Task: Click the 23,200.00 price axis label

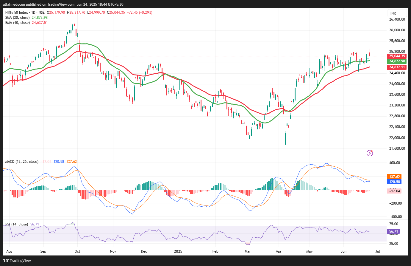Action: coord(397,105)
